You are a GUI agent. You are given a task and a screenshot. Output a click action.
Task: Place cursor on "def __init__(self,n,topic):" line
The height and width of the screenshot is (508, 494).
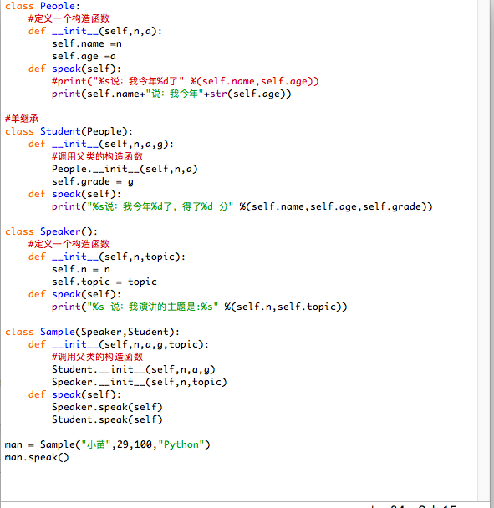(107, 257)
